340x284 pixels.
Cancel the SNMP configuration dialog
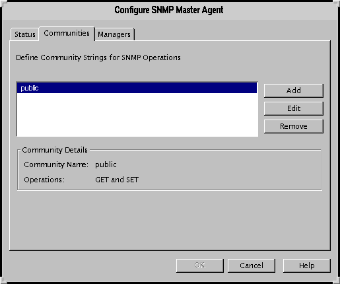click(x=252, y=266)
